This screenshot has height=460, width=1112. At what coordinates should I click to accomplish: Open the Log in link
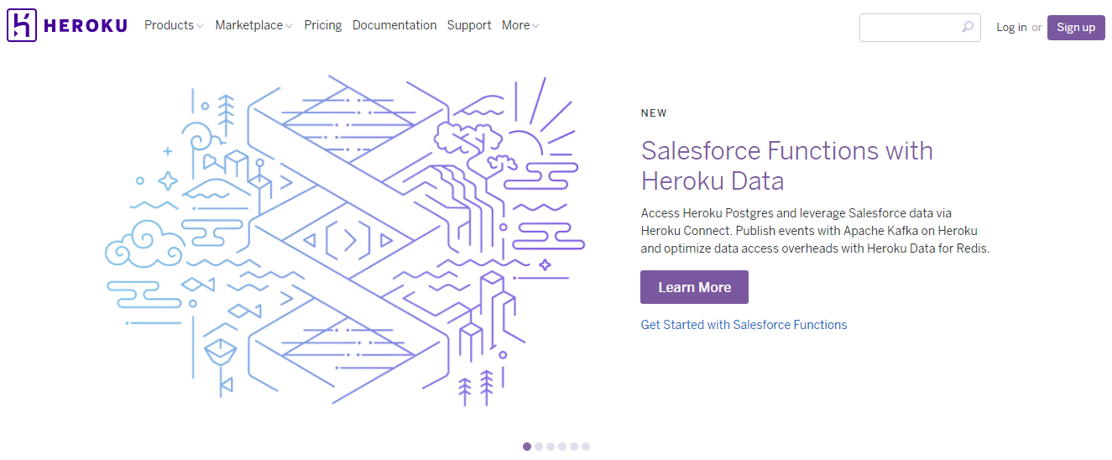[1011, 27]
